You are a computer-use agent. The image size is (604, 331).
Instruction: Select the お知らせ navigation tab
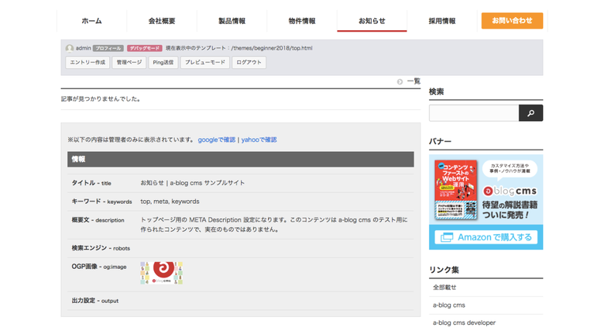click(x=372, y=21)
